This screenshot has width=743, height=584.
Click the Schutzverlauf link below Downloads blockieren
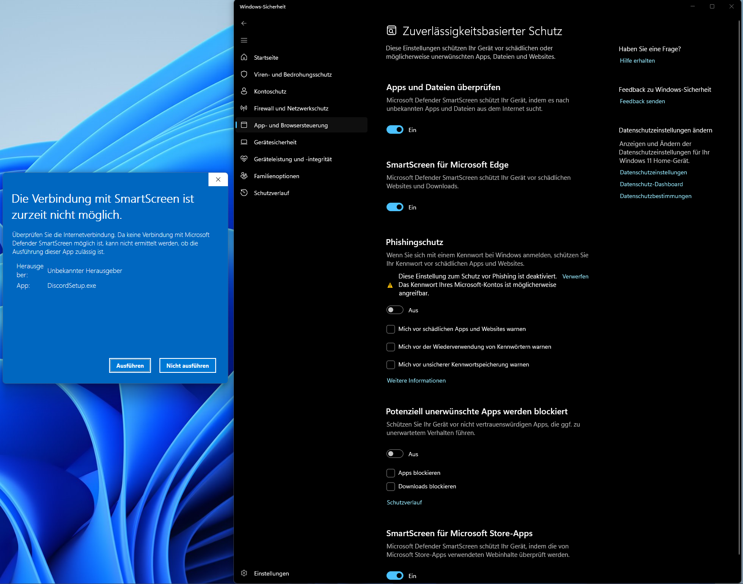[x=404, y=502]
